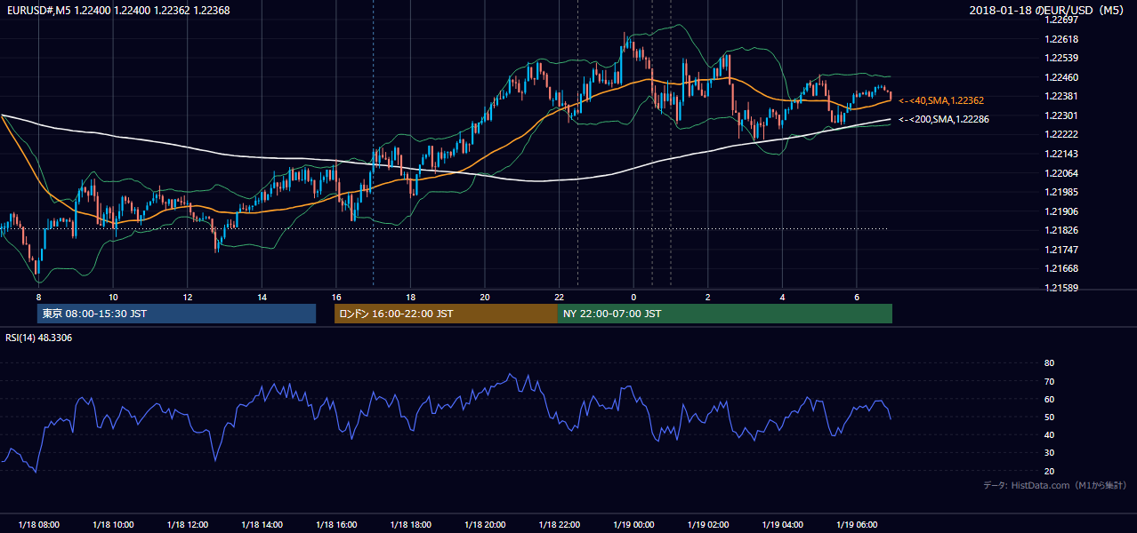Click the bottom date label 1/18 20:00

click(485, 525)
